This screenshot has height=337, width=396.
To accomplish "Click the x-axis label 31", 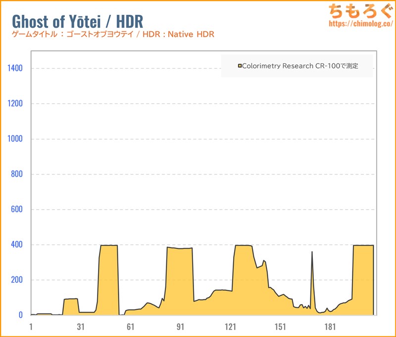I will point(81,327).
